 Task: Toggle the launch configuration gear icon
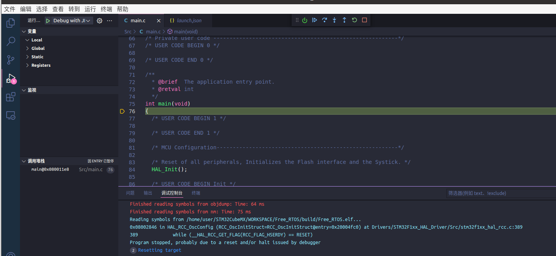coord(99,20)
